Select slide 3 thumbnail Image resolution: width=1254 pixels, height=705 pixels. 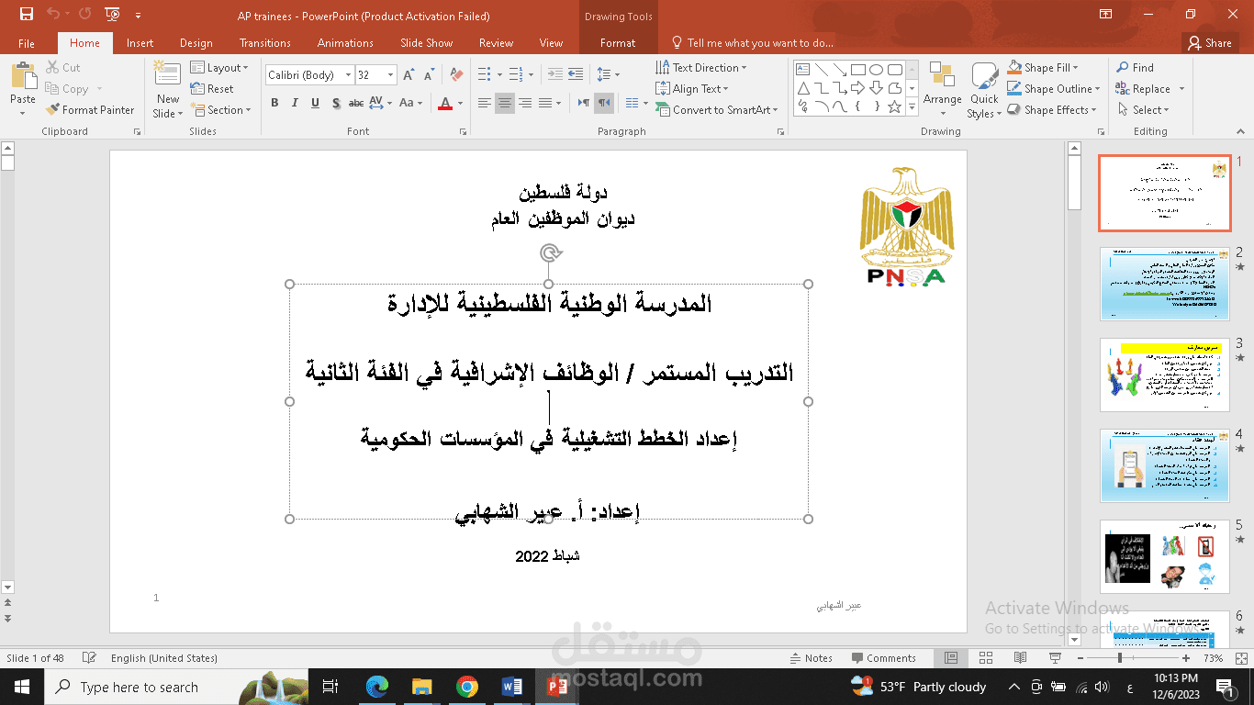tap(1164, 375)
